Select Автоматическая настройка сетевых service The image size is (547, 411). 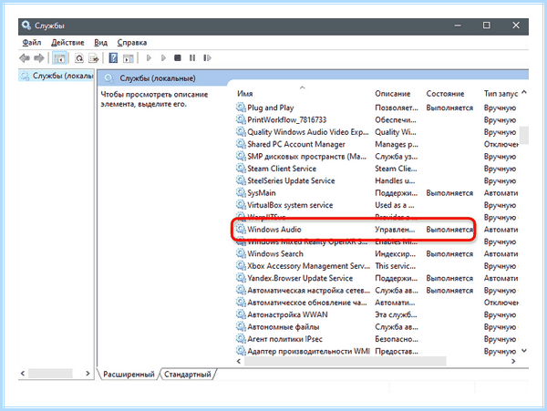[377, 291]
